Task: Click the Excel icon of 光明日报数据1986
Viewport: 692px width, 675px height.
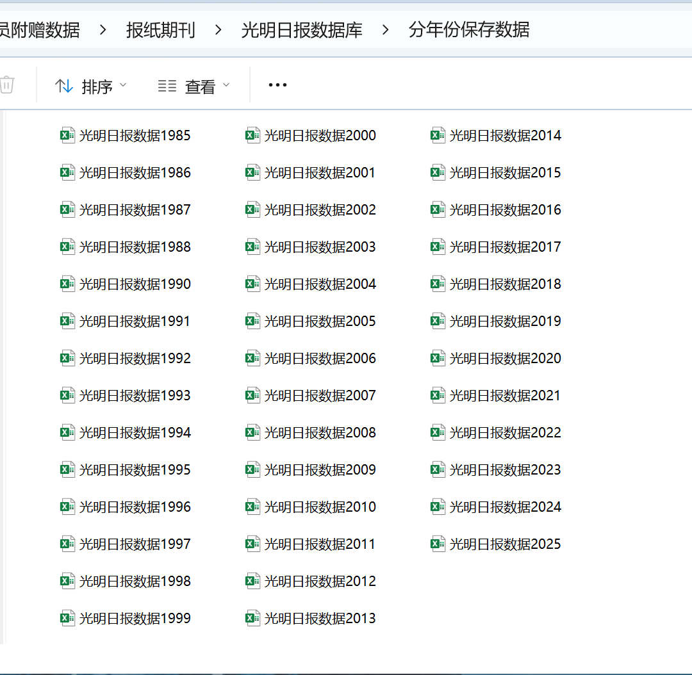Action: pyautogui.click(x=67, y=172)
